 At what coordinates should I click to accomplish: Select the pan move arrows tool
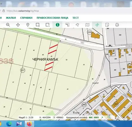click(18, 25)
